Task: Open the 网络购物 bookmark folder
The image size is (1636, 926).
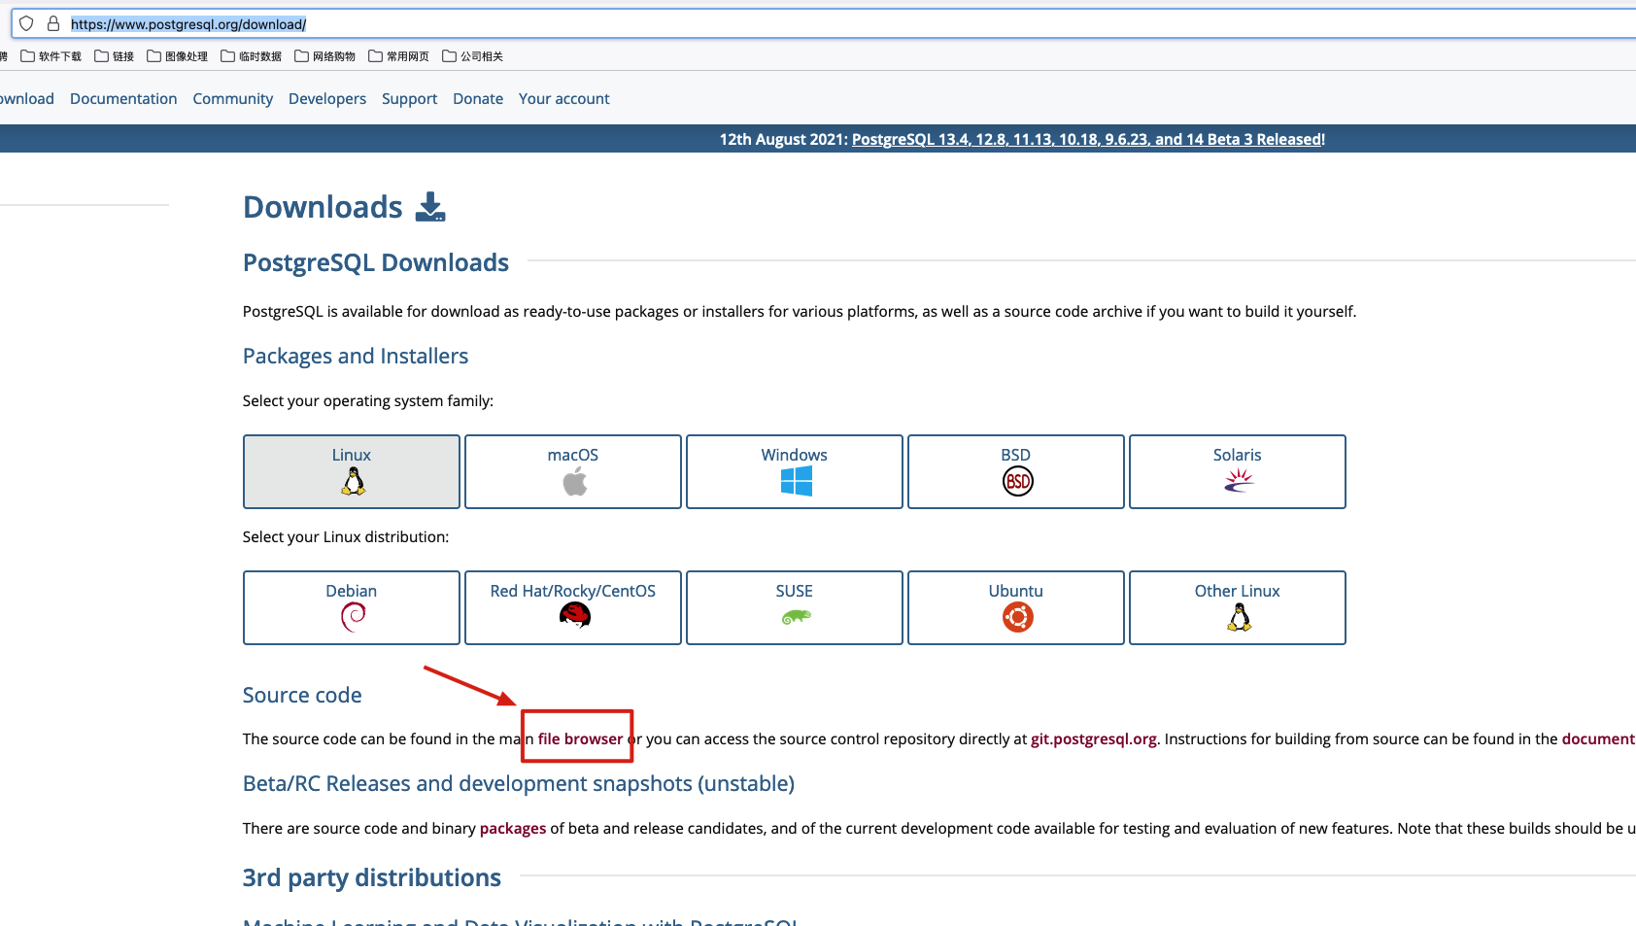Action: click(324, 56)
